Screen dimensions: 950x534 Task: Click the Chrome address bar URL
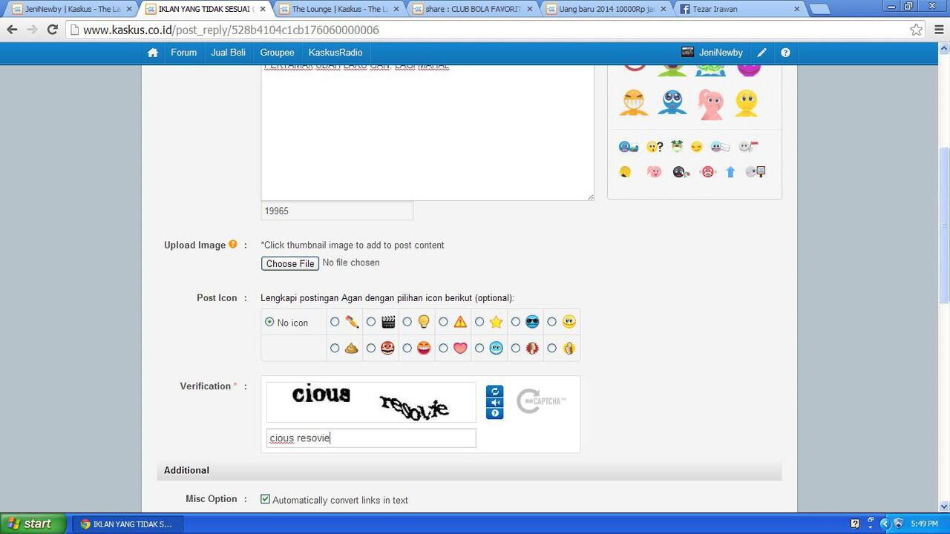231,30
